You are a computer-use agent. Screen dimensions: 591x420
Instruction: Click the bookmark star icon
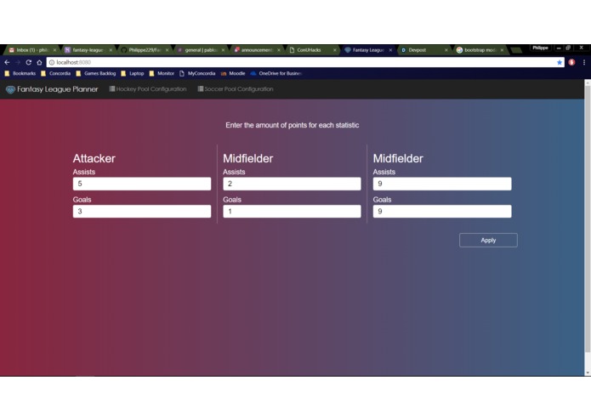[x=560, y=63]
